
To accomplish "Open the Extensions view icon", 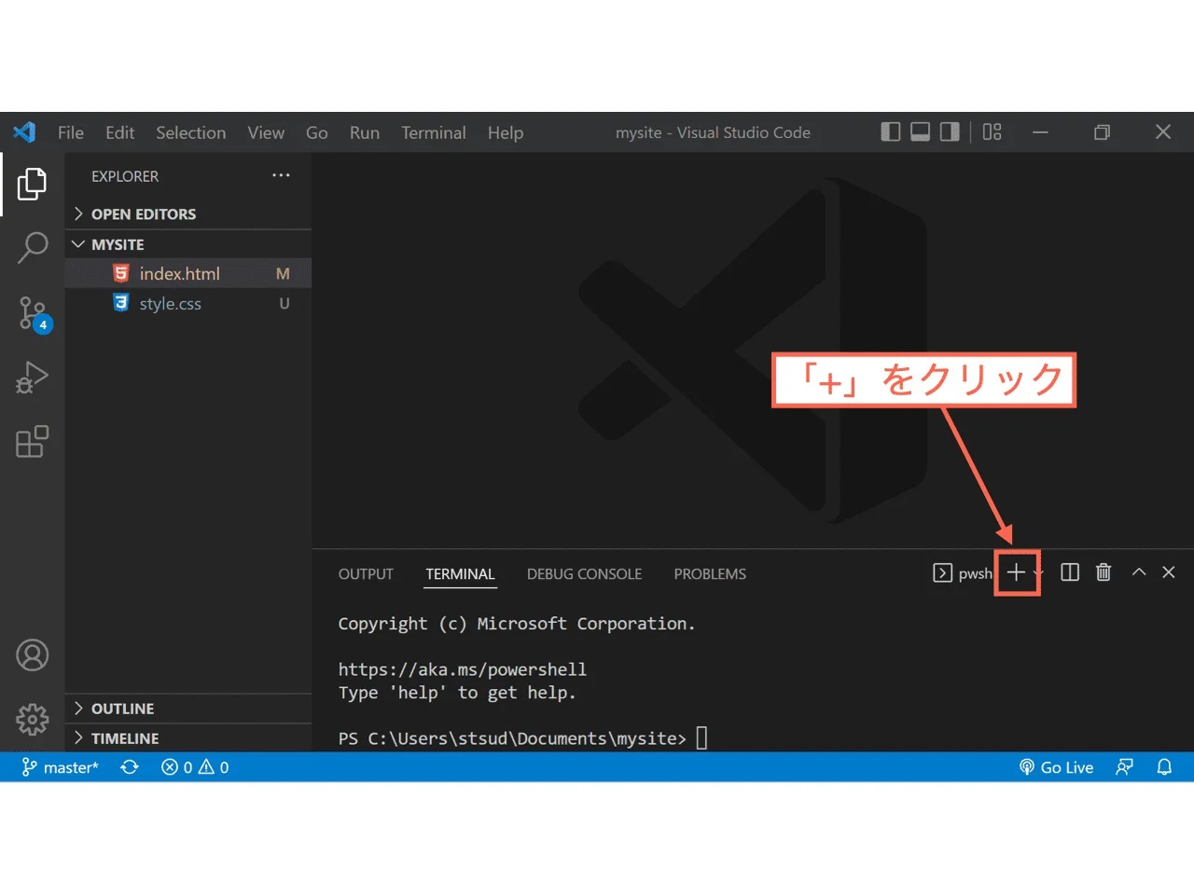I will (32, 441).
